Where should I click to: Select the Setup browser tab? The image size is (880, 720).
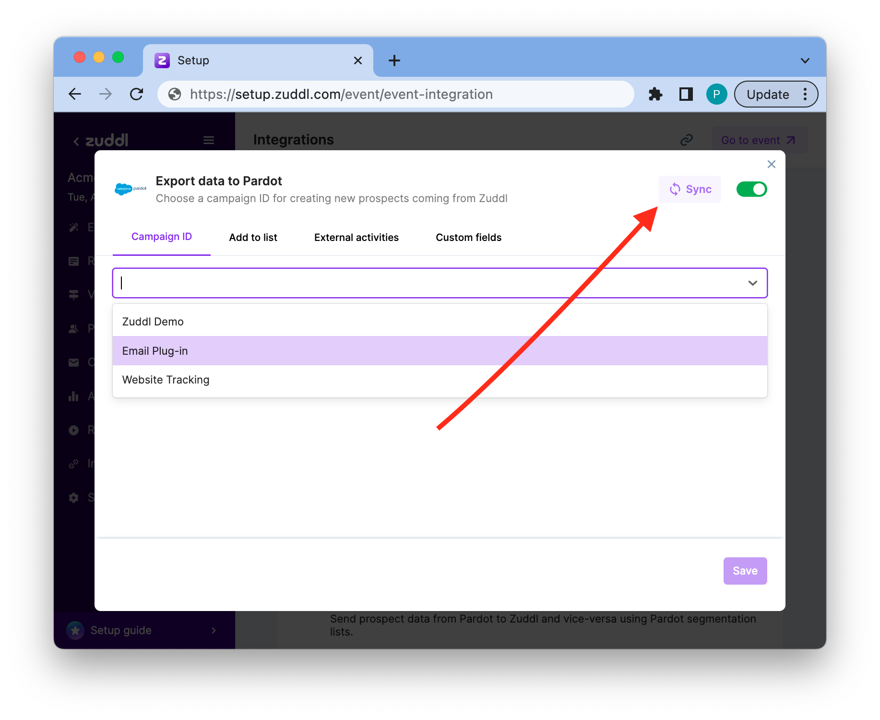click(258, 60)
